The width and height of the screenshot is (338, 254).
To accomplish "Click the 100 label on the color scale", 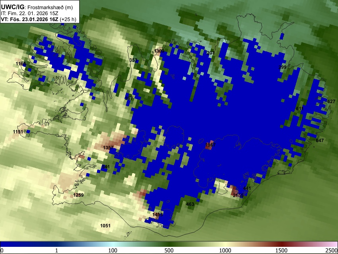I will tap(113, 250).
